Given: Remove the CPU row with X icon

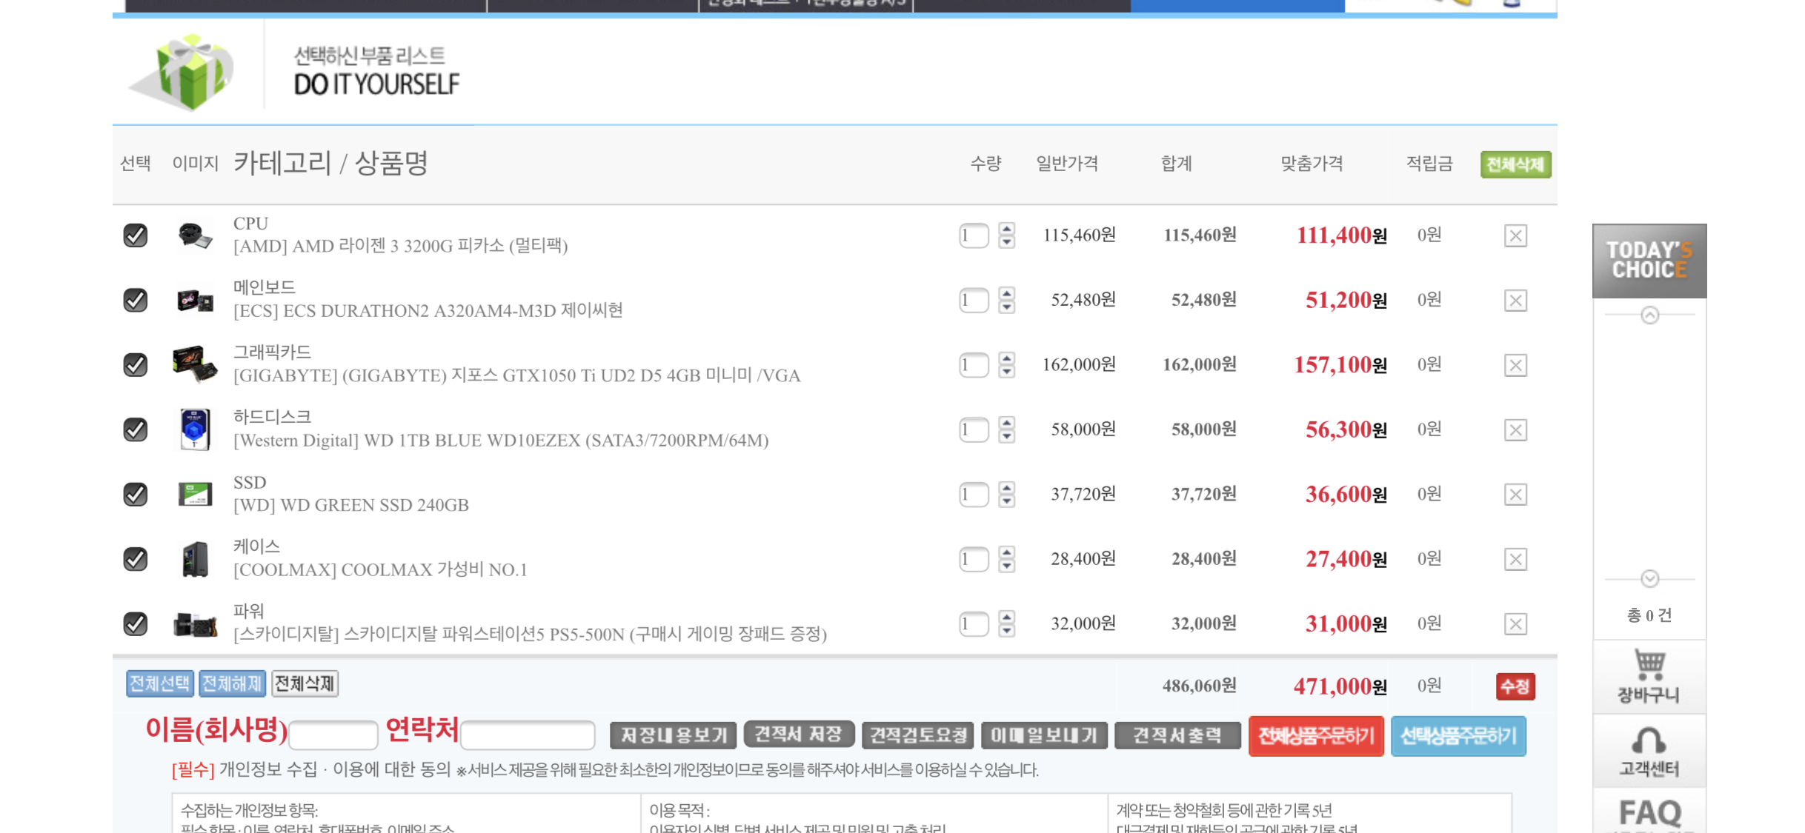Looking at the screenshot, I should pos(1515,235).
